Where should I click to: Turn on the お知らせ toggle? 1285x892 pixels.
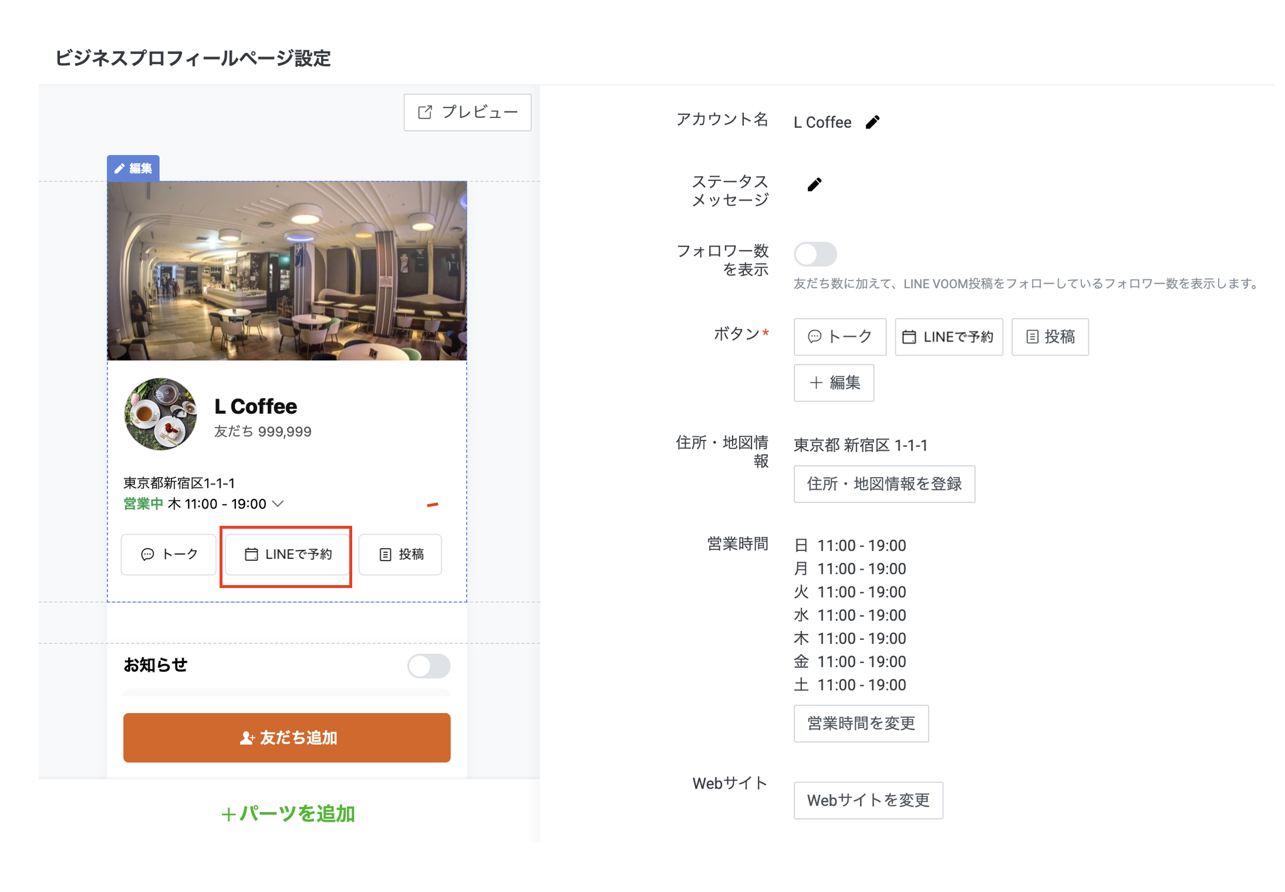(429, 666)
